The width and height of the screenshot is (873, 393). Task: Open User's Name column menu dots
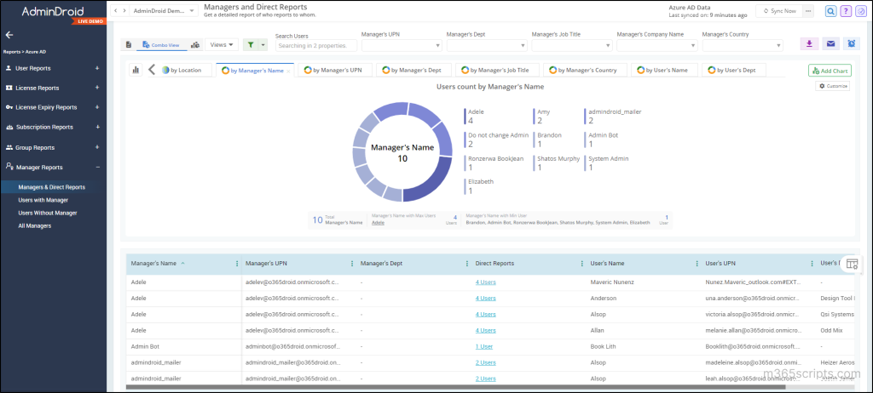point(697,264)
